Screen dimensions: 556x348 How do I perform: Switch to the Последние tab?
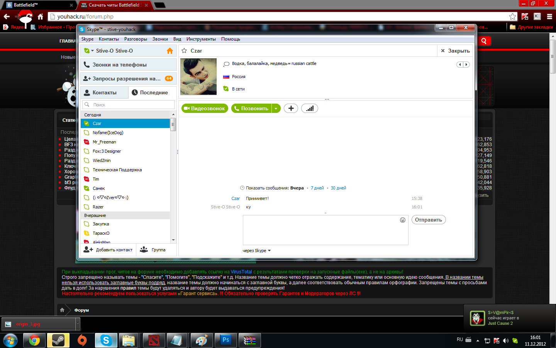pos(153,92)
